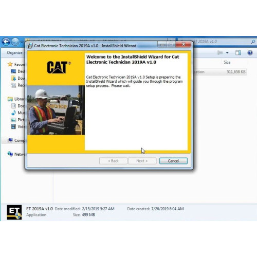This screenshot has height=257, width=257.
Task: Open the Explorer recent locations dropdown arrow
Action: [x=22, y=42]
